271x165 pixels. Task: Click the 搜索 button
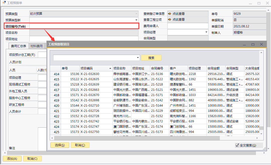point(151,58)
